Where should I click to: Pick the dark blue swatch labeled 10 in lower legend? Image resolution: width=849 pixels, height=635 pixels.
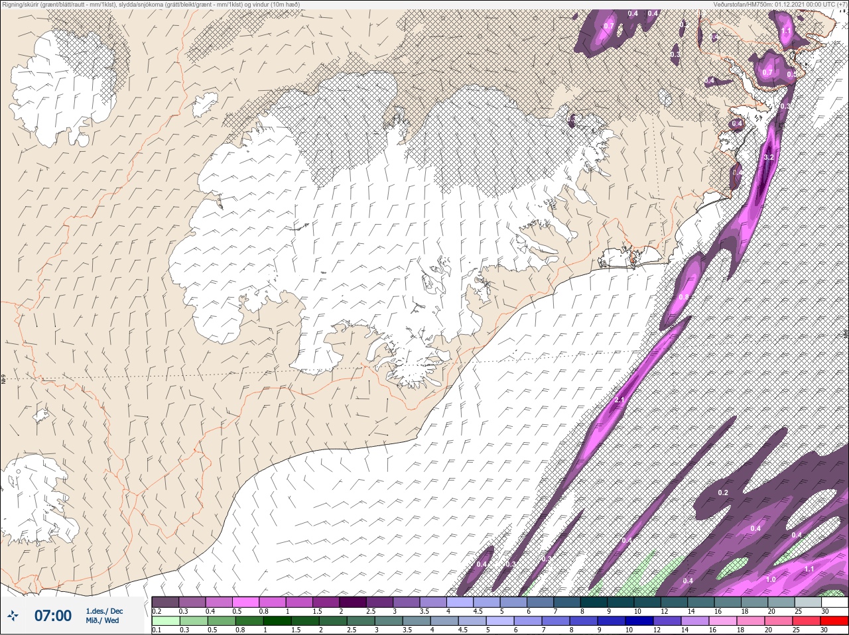[x=638, y=621]
